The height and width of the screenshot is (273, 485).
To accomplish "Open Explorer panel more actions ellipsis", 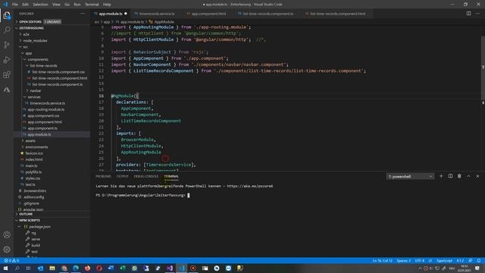I will click(83, 14).
